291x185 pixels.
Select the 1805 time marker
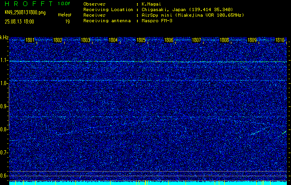click(141, 40)
